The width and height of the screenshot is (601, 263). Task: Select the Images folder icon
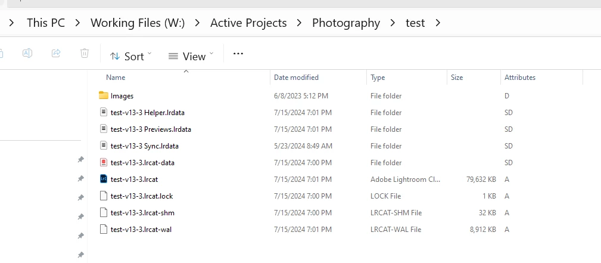[104, 95]
